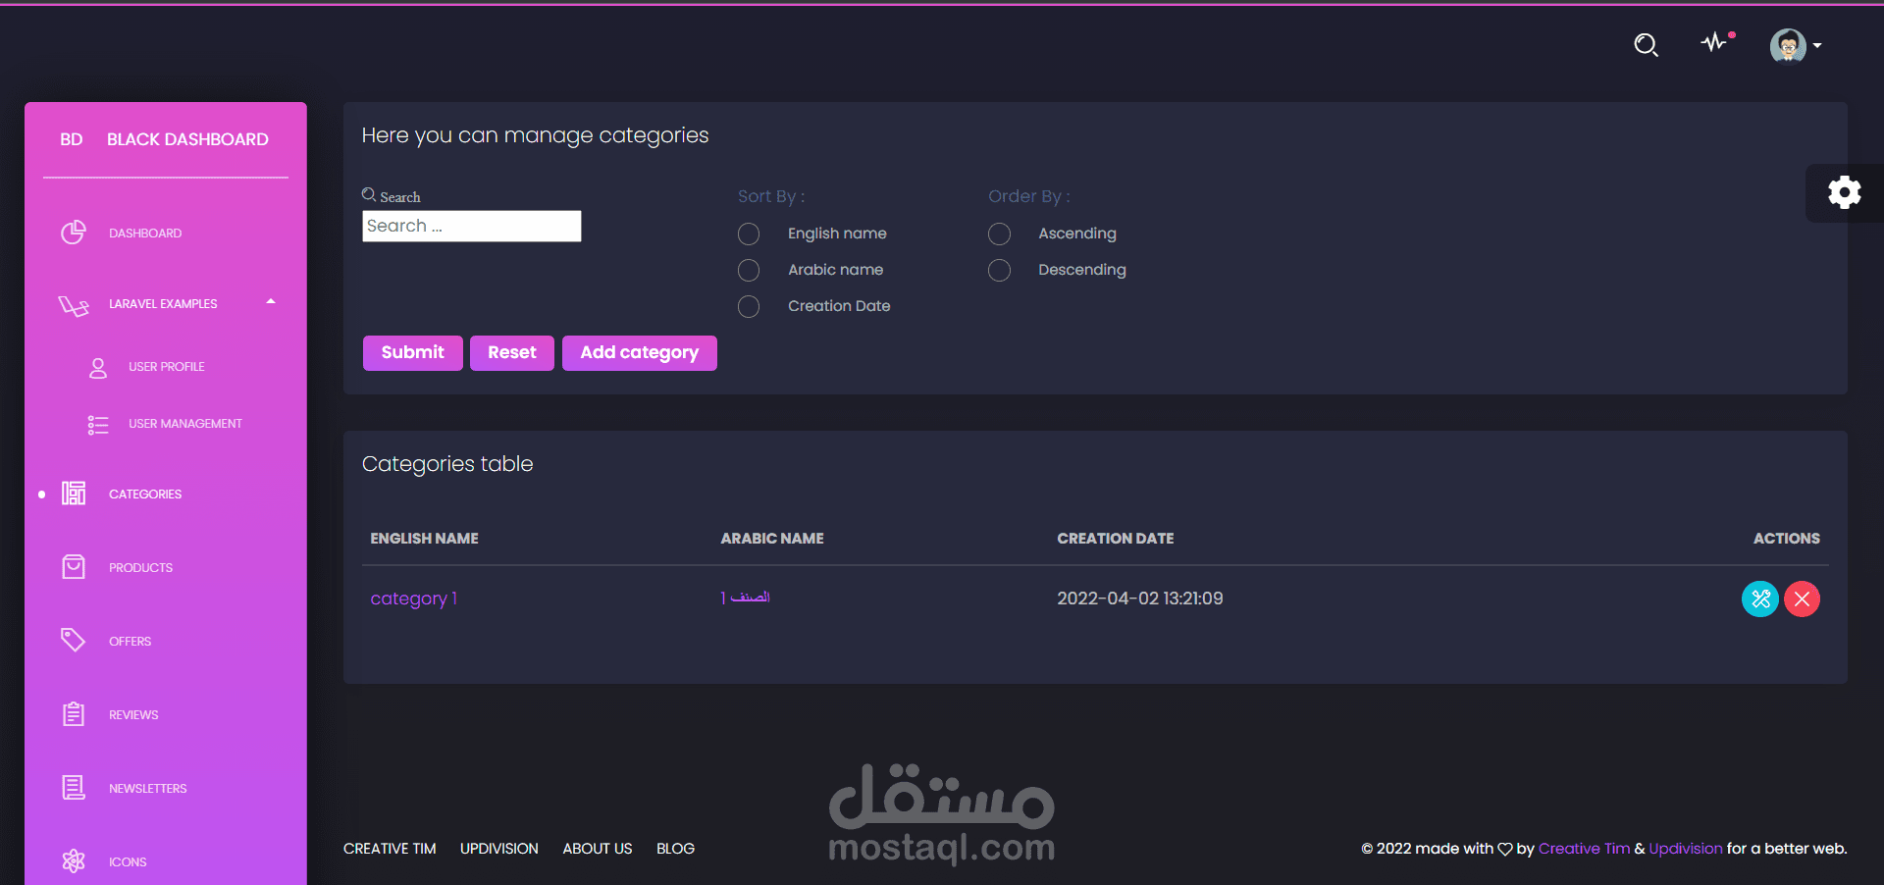
Task: Open Products menu item
Action: coord(140,568)
